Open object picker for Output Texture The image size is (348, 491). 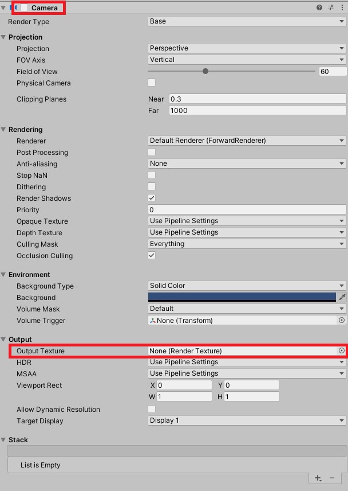pyautogui.click(x=342, y=350)
